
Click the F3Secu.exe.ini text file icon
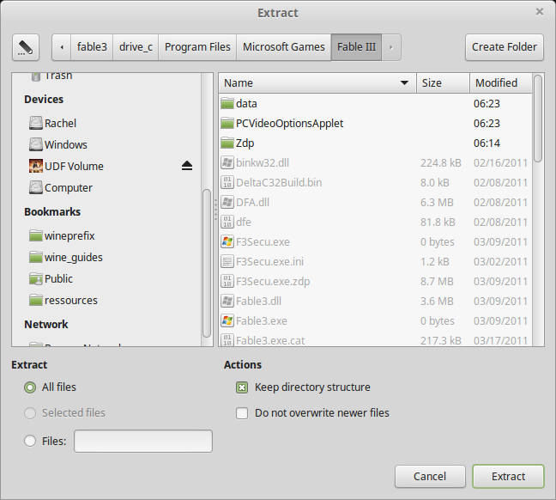[227, 262]
